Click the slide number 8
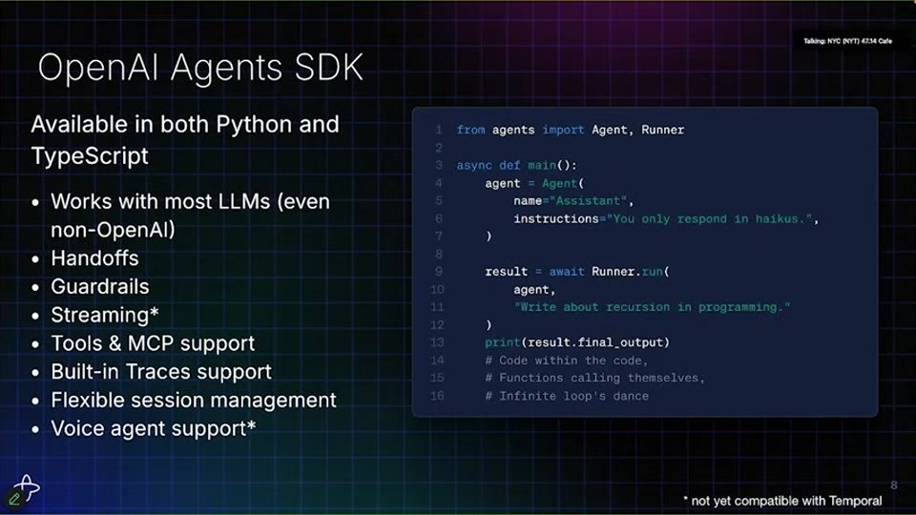Screen dimensions: 916x515 (893, 484)
